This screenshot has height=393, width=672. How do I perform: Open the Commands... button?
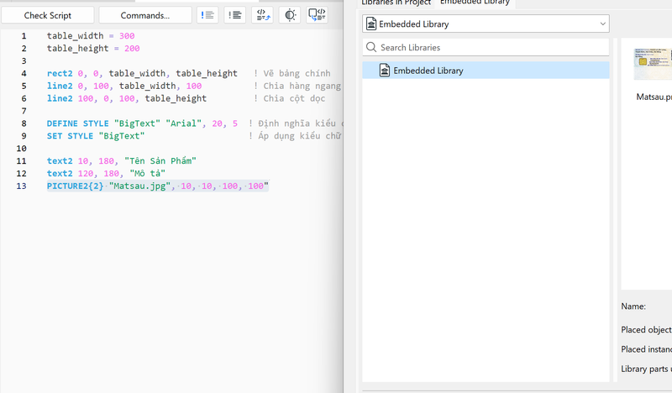pos(145,15)
